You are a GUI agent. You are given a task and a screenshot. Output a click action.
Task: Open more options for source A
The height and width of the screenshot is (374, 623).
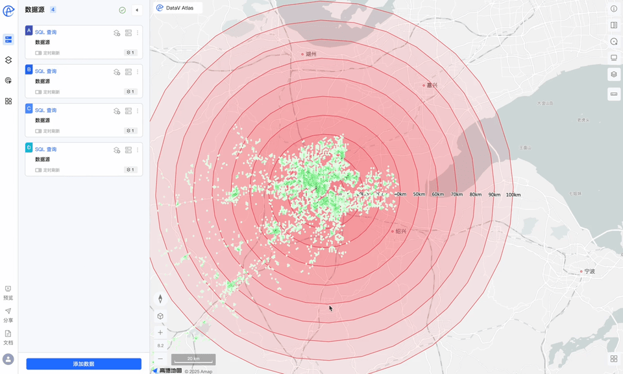(x=138, y=33)
